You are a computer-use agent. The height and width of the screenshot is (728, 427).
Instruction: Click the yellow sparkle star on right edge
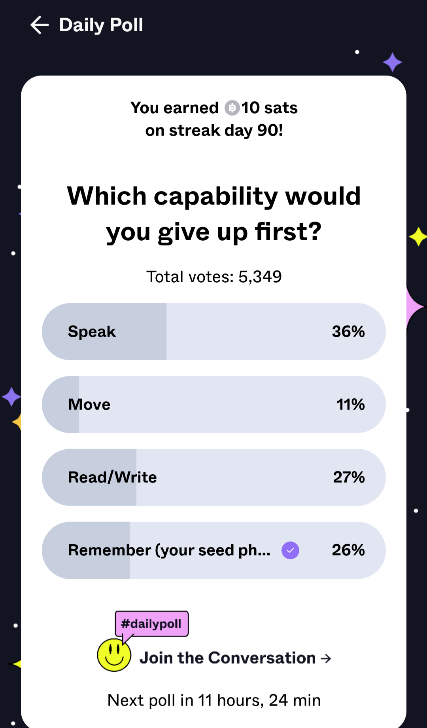coord(418,237)
